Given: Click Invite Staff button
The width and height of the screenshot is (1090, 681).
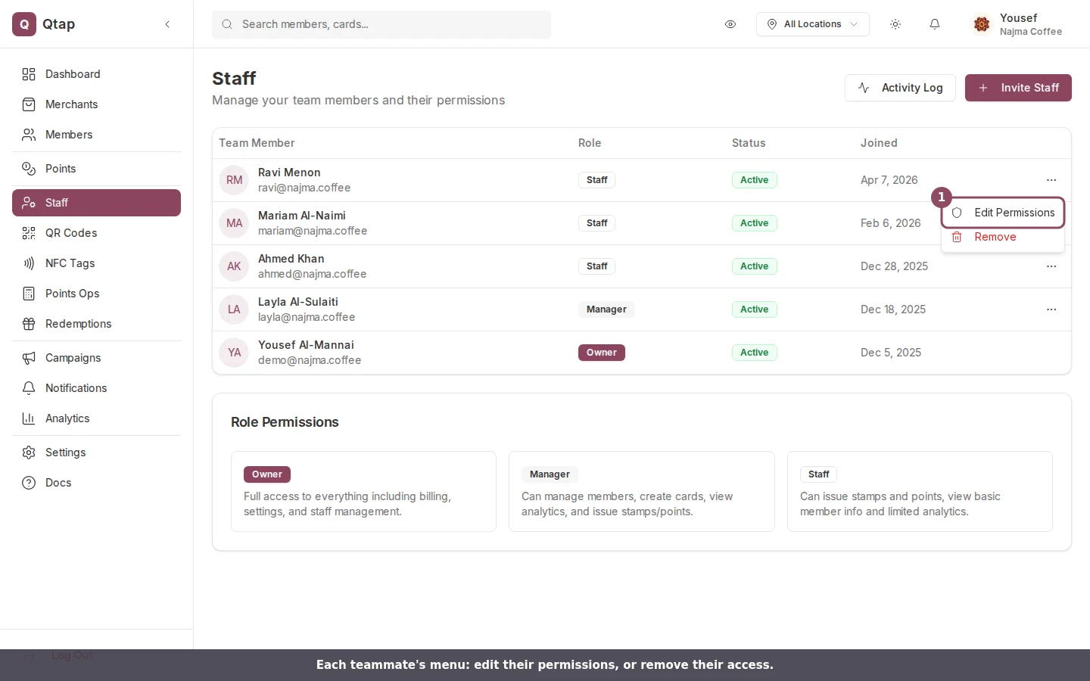Looking at the screenshot, I should (1018, 88).
